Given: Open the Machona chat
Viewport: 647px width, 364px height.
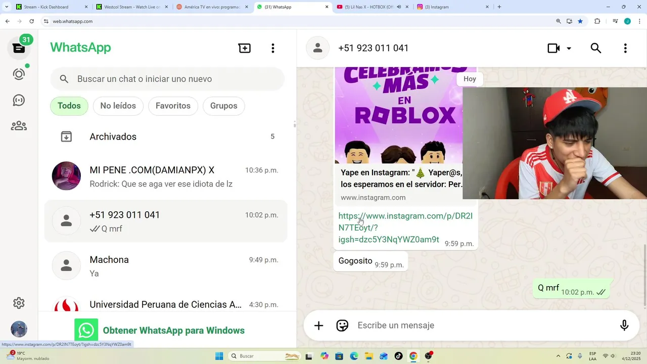Looking at the screenshot, I should coord(166,266).
